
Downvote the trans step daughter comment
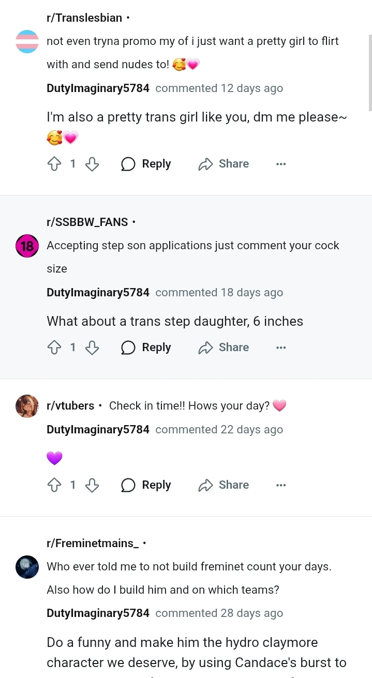click(92, 348)
